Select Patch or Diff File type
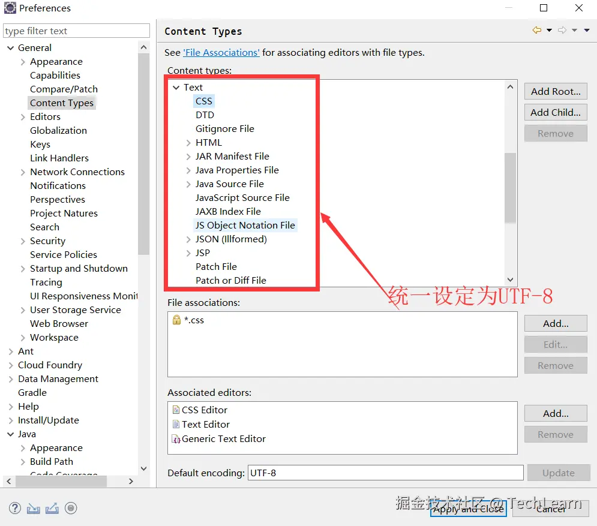The height and width of the screenshot is (526, 597). 231,281
